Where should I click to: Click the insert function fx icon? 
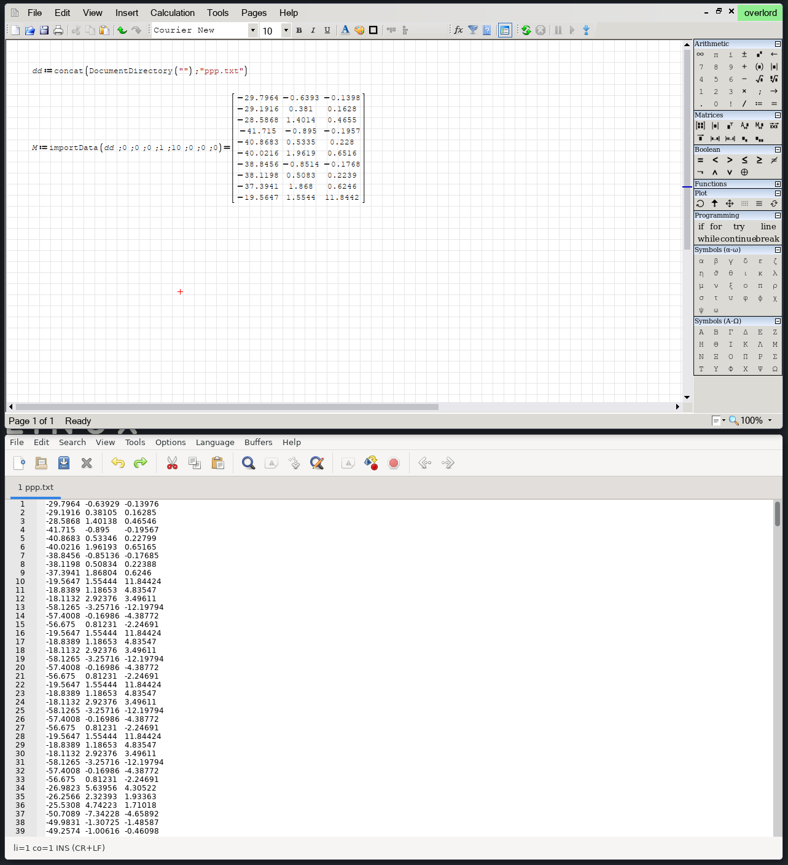click(x=458, y=30)
